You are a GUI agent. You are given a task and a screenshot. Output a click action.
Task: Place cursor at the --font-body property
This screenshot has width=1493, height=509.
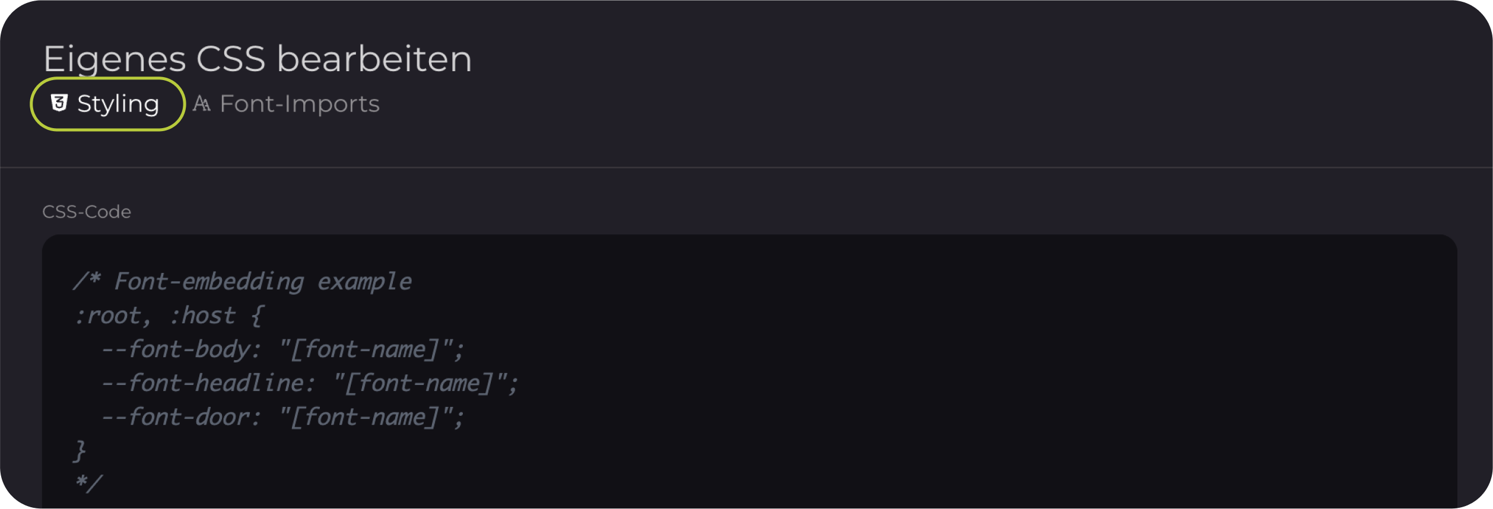(181, 349)
